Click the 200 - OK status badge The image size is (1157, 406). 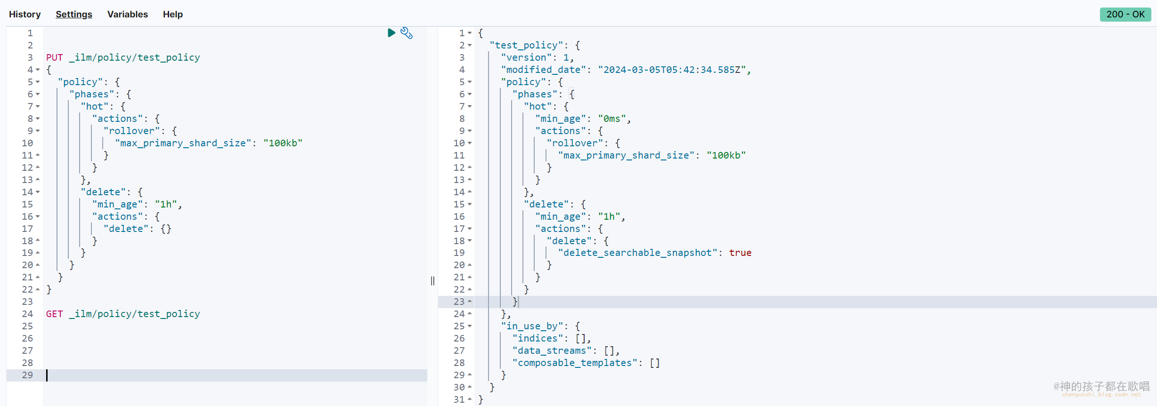pos(1125,14)
